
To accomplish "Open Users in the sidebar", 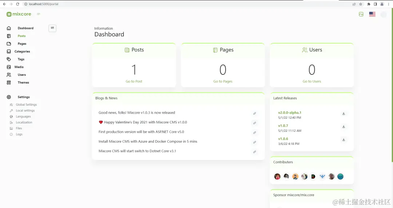I will [22, 75].
